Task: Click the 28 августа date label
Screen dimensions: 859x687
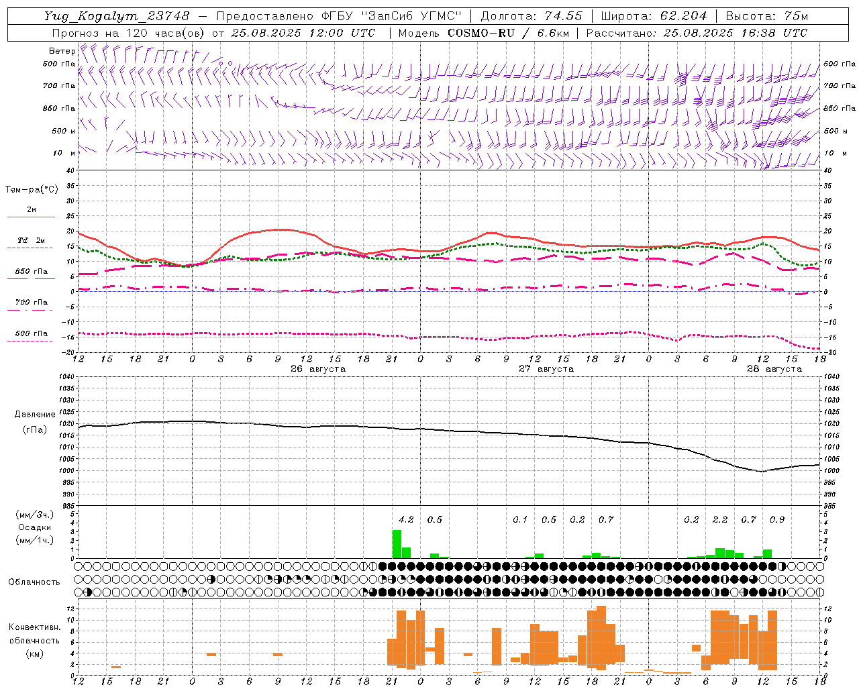Action: (774, 369)
